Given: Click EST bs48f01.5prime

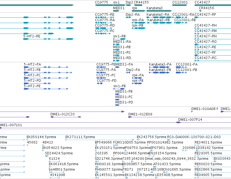Looking at the screenshot, I should [62, 170].
